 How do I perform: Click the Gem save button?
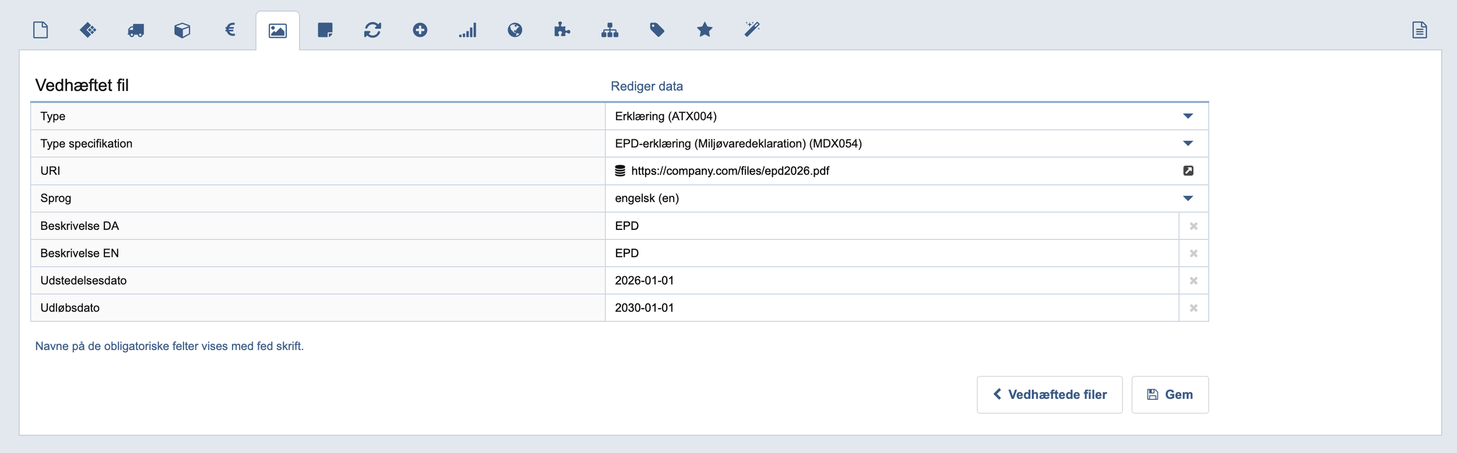[x=1170, y=395]
